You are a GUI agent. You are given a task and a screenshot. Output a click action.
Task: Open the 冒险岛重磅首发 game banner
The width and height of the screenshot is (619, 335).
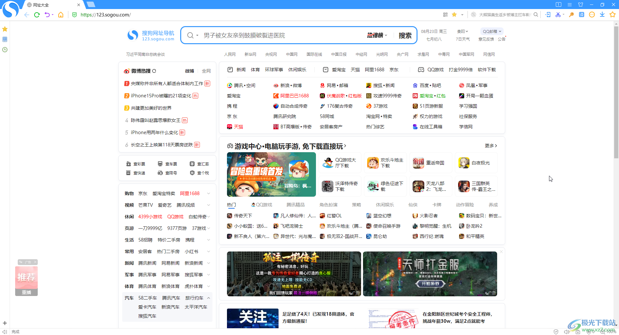point(271,174)
